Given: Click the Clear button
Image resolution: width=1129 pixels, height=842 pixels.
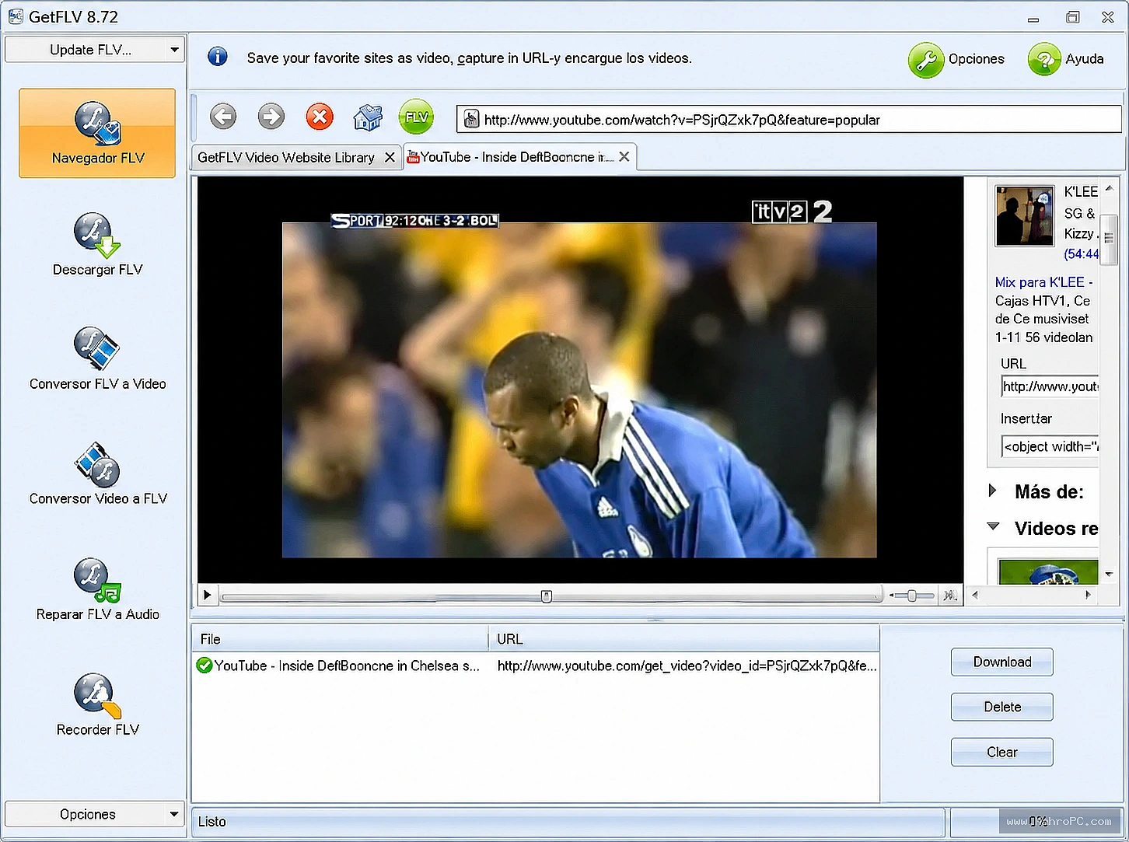Looking at the screenshot, I should [1002, 752].
